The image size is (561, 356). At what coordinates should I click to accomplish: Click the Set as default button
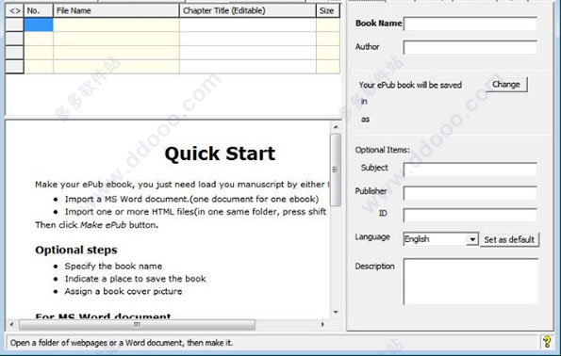pyautogui.click(x=509, y=239)
